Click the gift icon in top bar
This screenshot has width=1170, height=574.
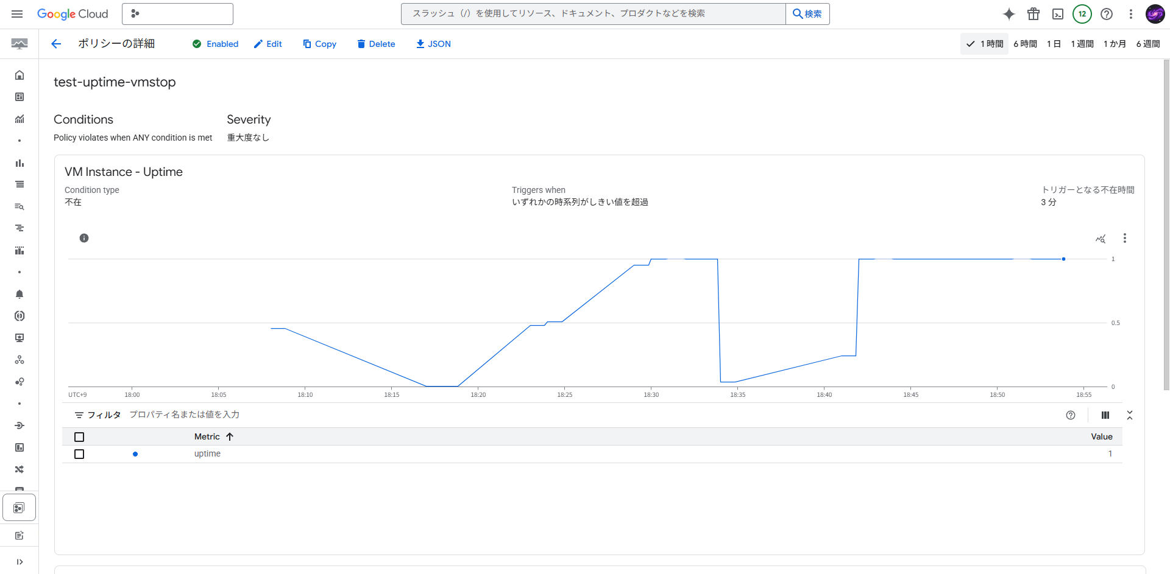pyautogui.click(x=1033, y=14)
